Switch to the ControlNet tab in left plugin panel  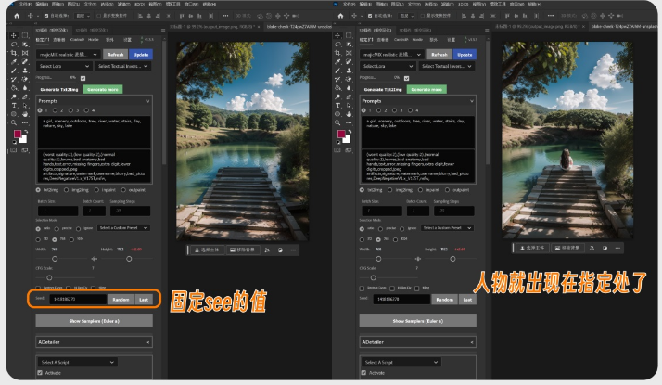[79, 39]
